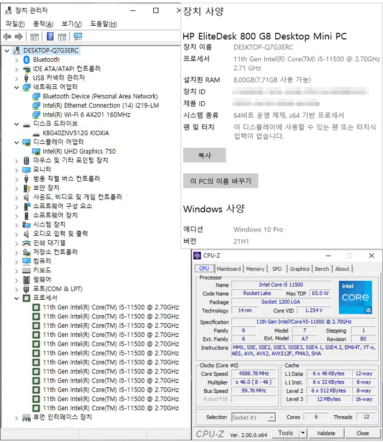This screenshot has height=442, width=383.
Task: Click the Validate button in CPU-Z
Action: point(326,433)
